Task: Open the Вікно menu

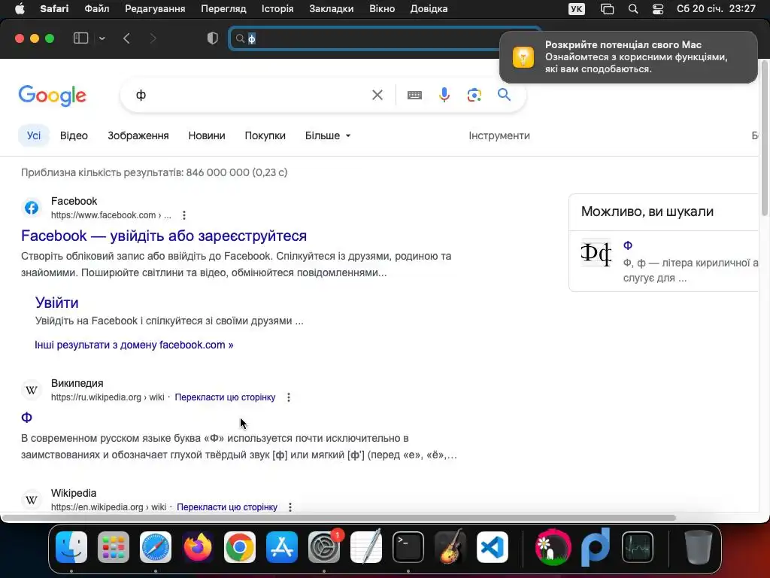Action: click(382, 9)
